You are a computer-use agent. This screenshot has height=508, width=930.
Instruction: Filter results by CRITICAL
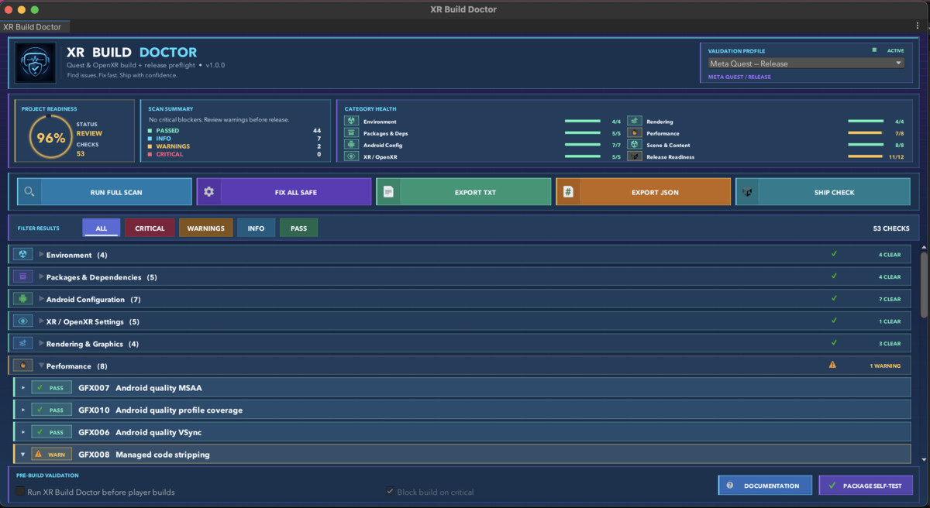(x=150, y=228)
